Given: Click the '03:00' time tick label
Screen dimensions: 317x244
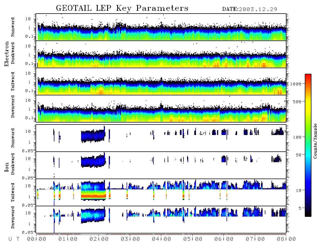Looking at the screenshot, I should tap(130, 239).
